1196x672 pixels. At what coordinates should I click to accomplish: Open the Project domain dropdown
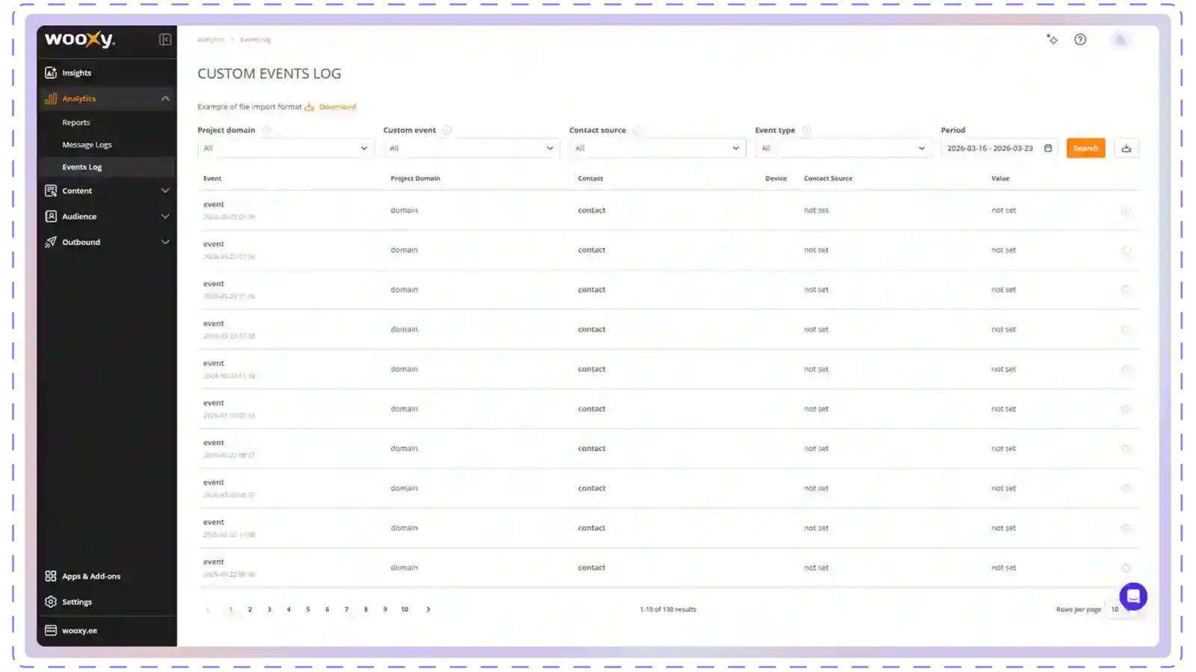(x=285, y=149)
